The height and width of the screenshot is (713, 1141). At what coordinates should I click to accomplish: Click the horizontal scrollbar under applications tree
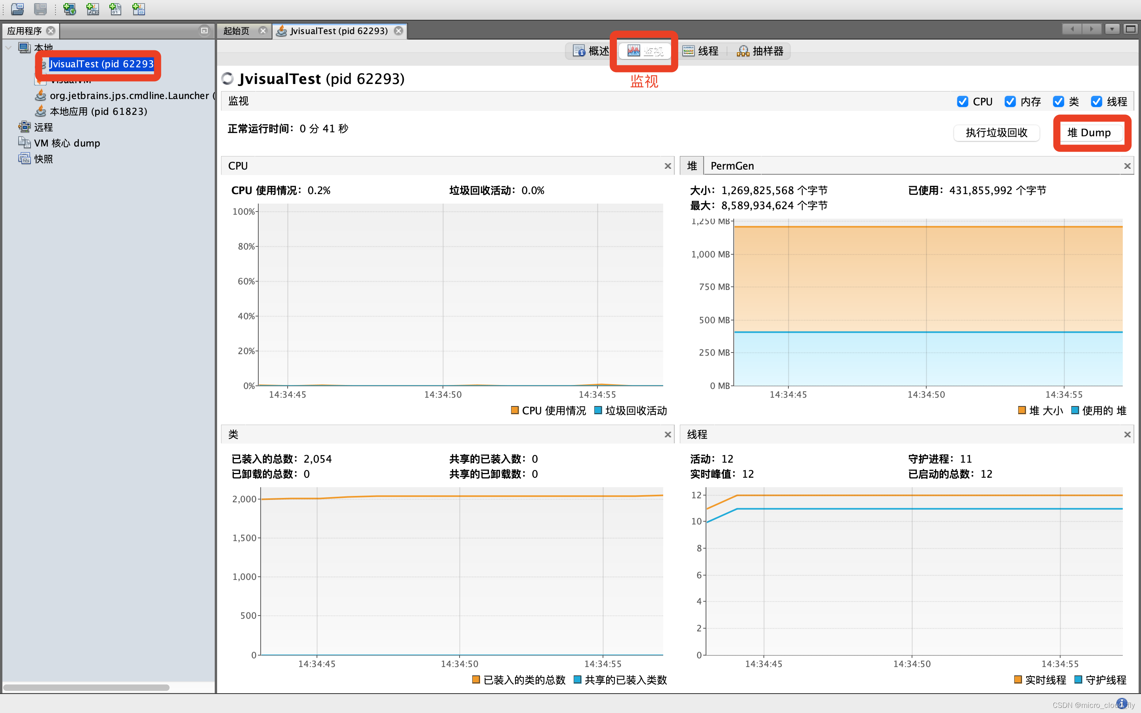pos(86,687)
